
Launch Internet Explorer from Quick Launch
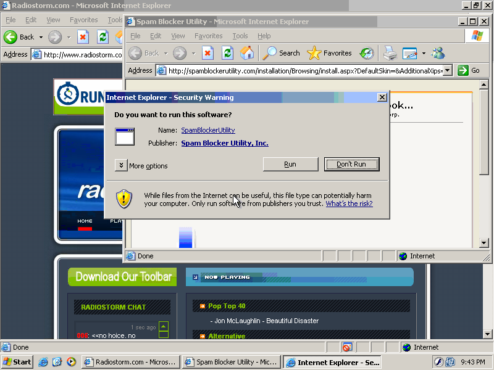(x=43, y=362)
